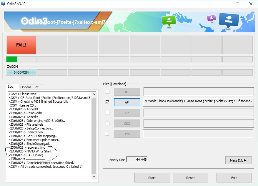Close the Odin3 window
258x186 pixels.
251,4
